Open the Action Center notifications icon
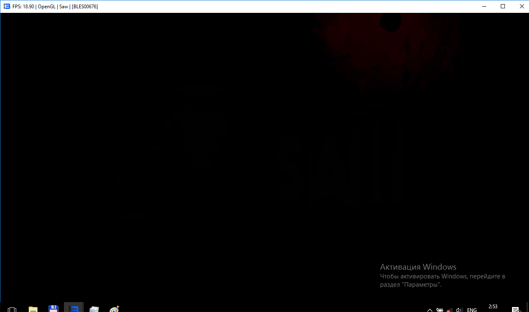The image size is (529, 312). click(515, 310)
